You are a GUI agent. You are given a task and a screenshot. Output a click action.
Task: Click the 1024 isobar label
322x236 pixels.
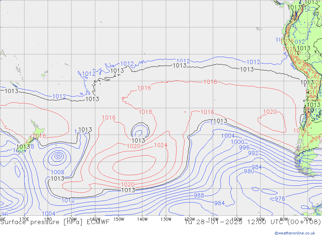(161, 145)
